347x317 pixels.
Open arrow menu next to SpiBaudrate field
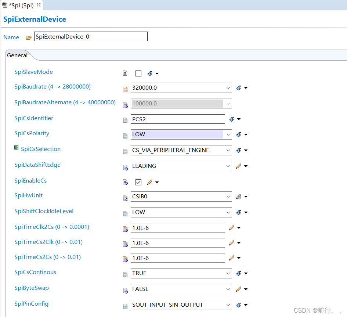click(x=246, y=88)
